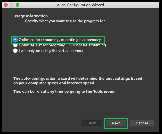The width and height of the screenshot is (162, 134).
Task: Click the blank area below virtual camera option
Action: tap(81, 64)
